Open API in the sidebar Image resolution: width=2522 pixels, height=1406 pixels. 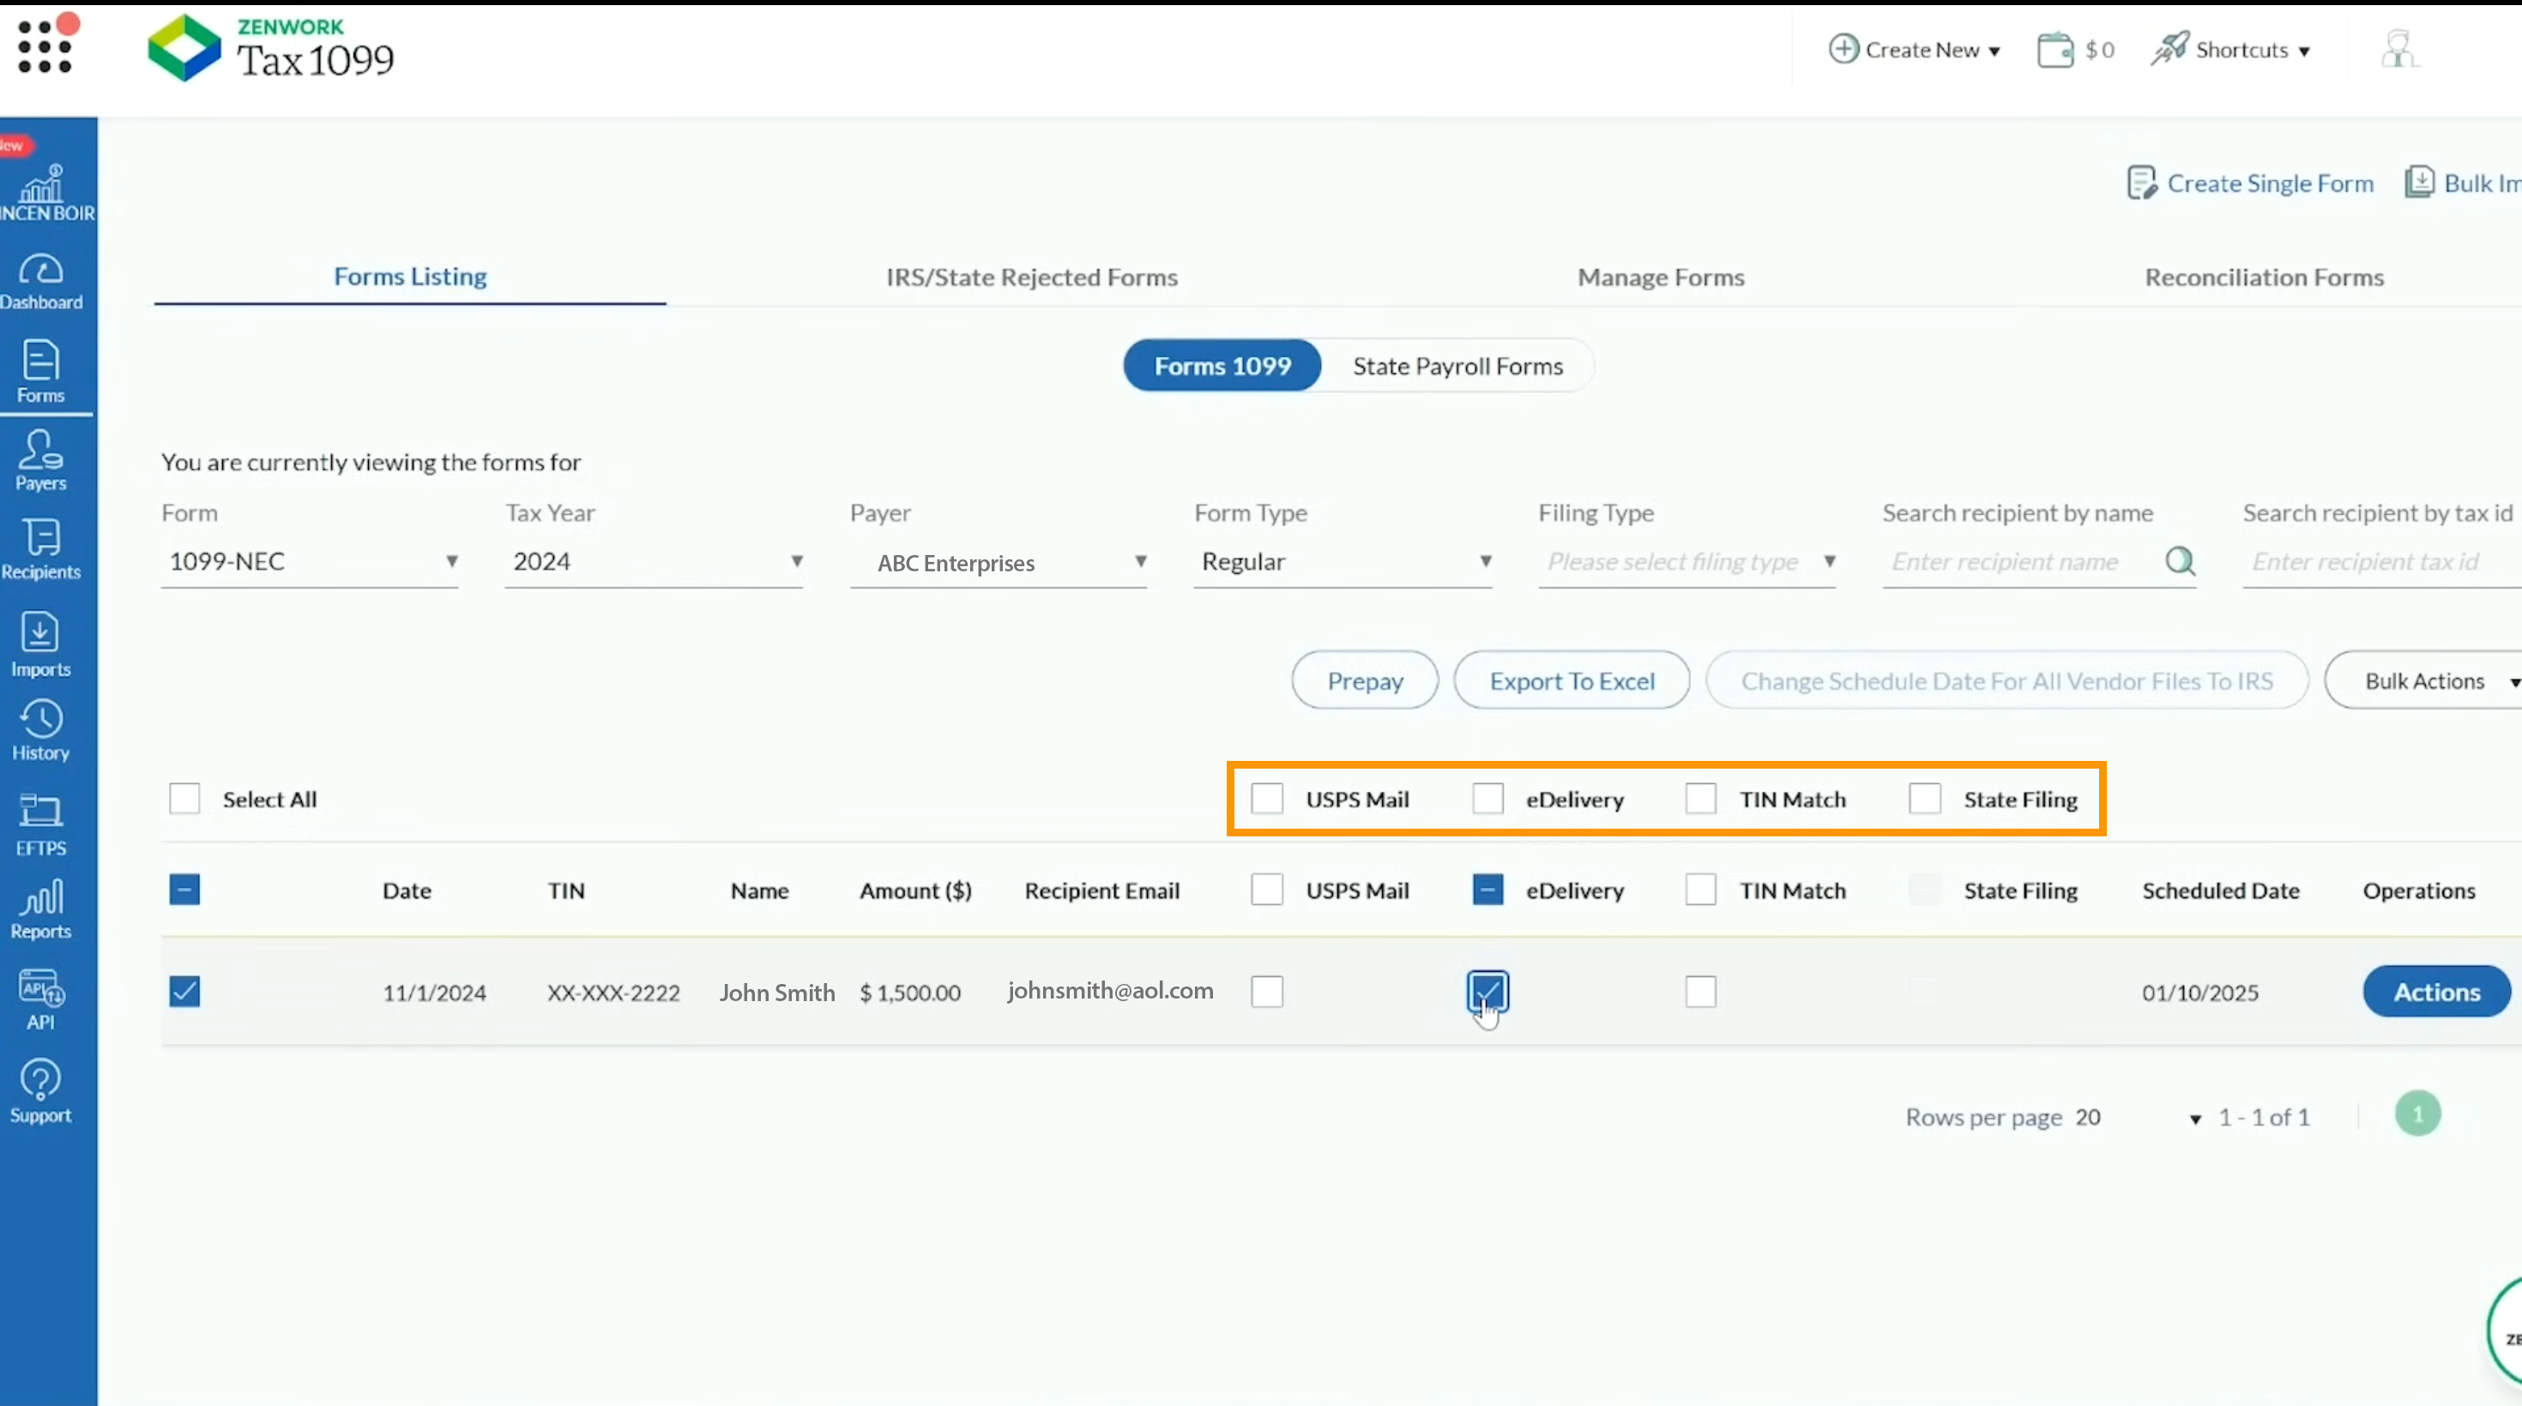click(41, 999)
